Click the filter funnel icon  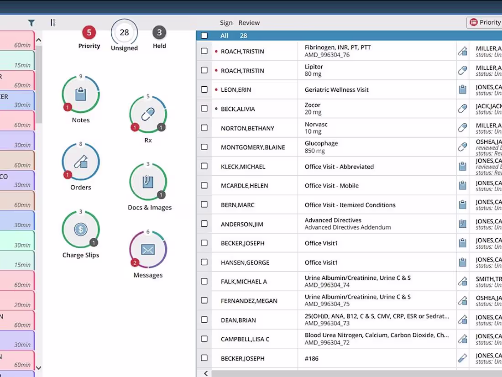(x=31, y=22)
